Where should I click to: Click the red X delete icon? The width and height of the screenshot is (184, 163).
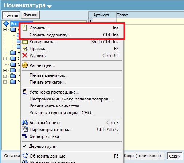click(25, 56)
